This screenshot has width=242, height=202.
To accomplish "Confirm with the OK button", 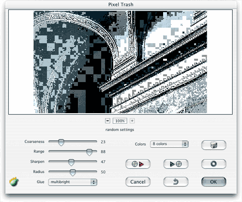I will coord(214,182).
